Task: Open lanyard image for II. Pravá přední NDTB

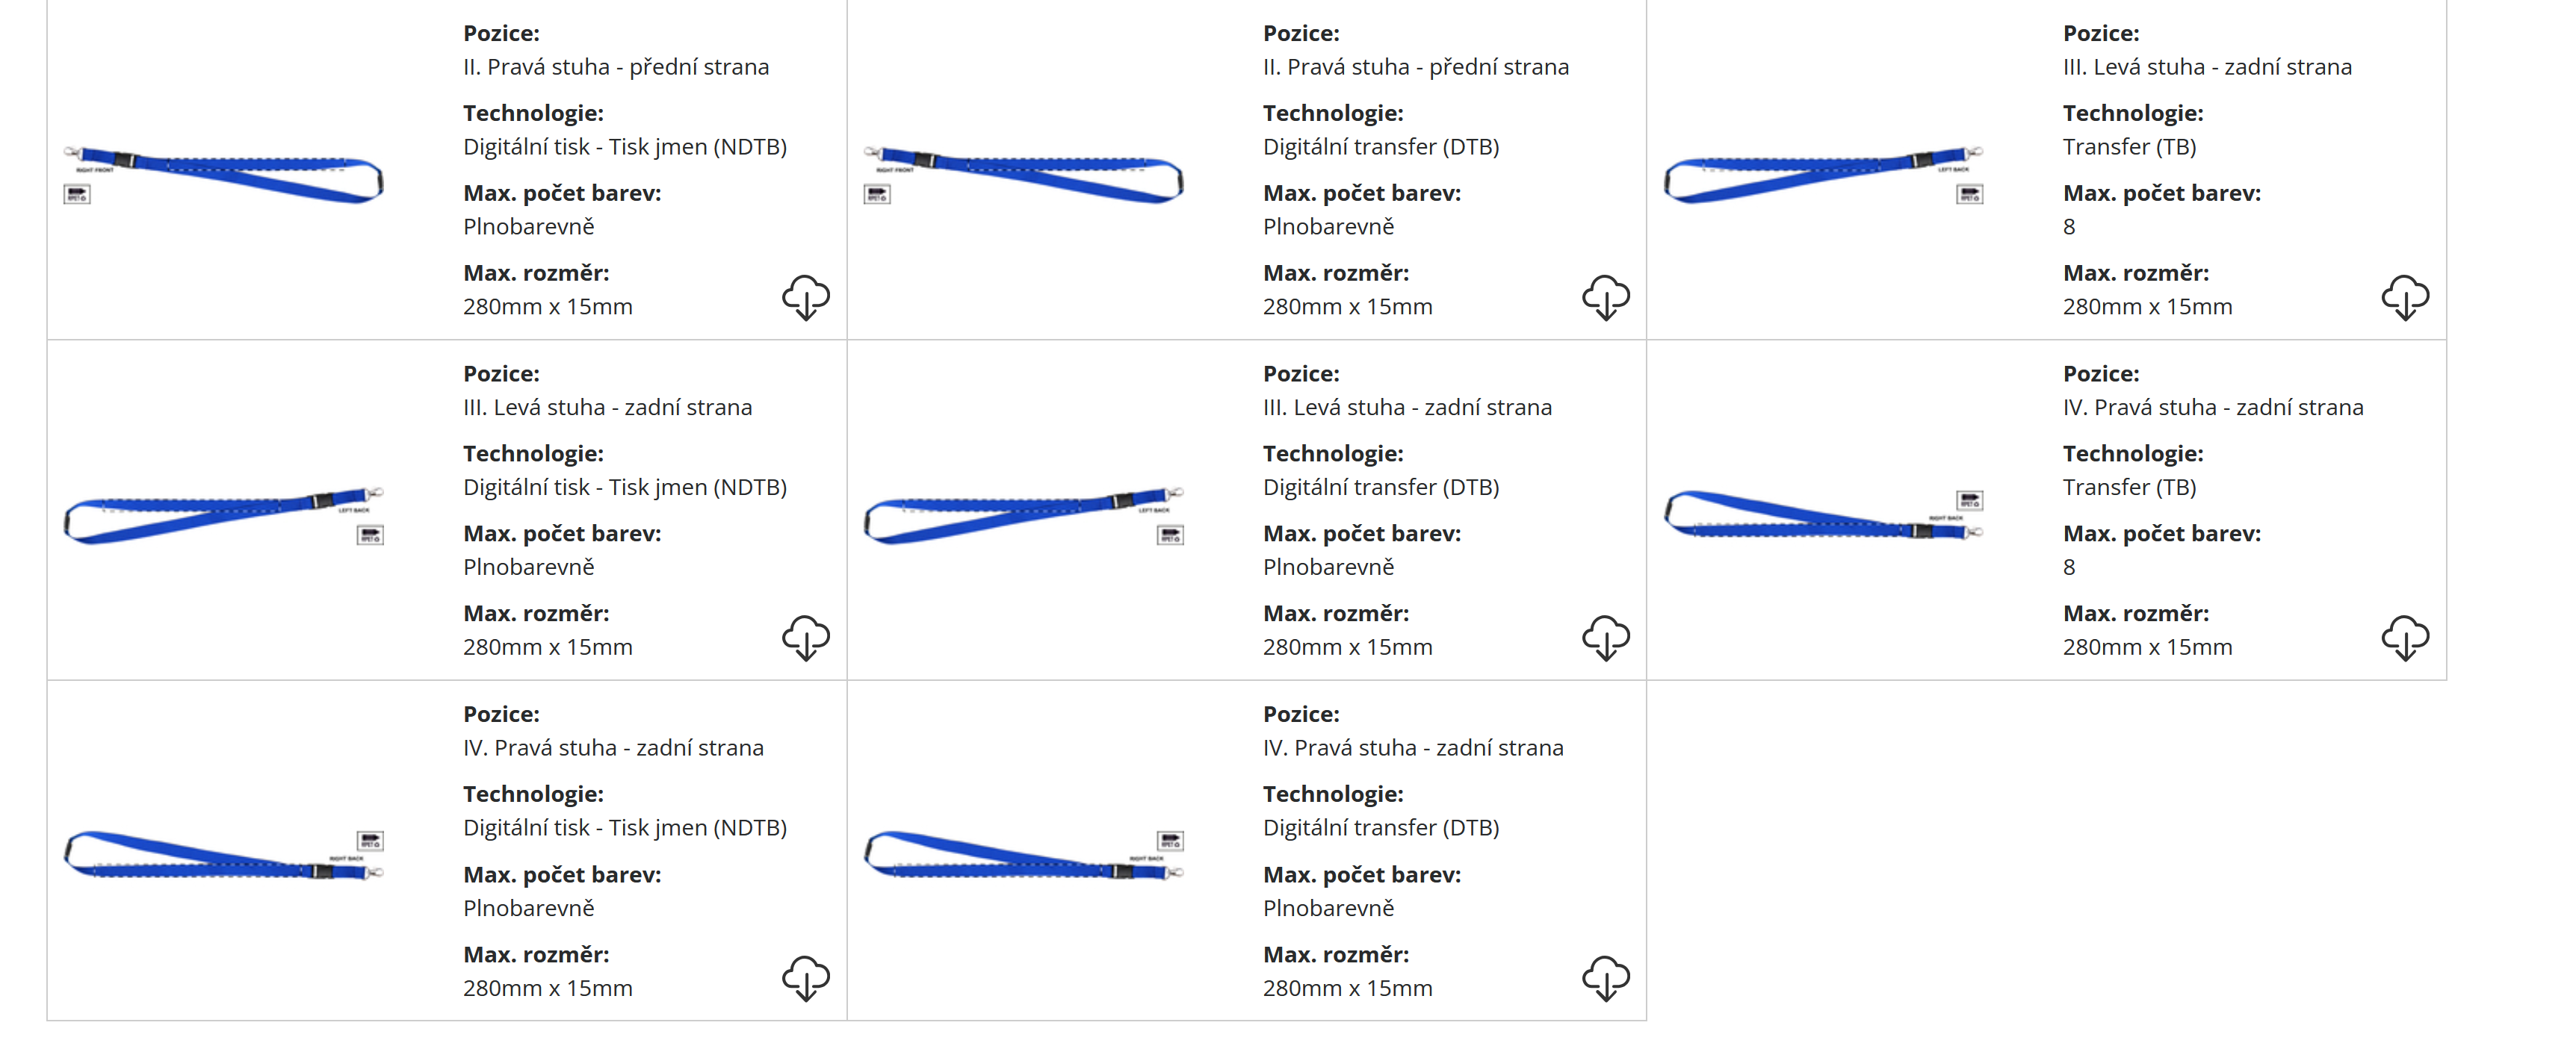Action: [223, 175]
